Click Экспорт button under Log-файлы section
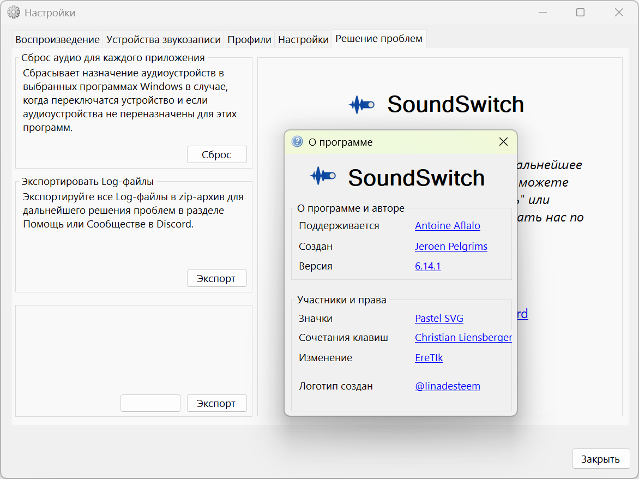Screen dimensions: 639x479 click(217, 278)
